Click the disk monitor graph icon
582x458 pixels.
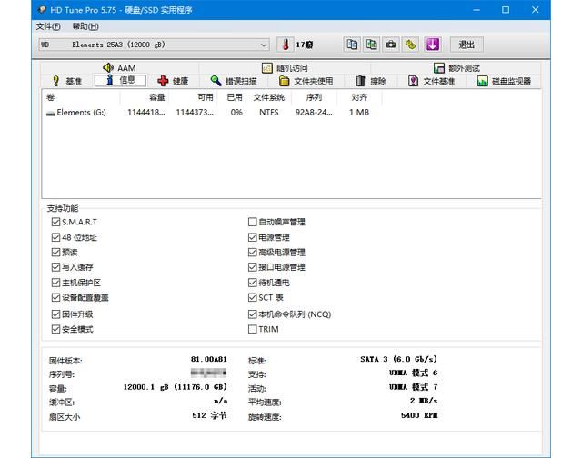coord(482,81)
